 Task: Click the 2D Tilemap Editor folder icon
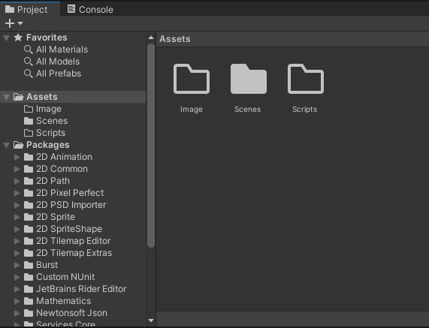pyautogui.click(x=29, y=241)
